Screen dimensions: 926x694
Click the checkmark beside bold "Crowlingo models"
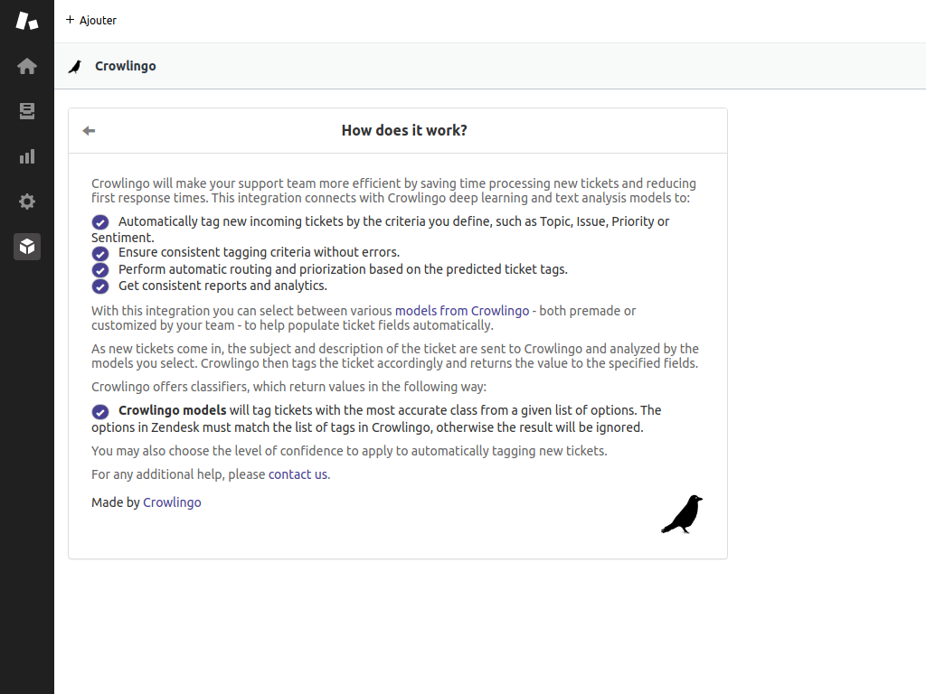[100, 412]
